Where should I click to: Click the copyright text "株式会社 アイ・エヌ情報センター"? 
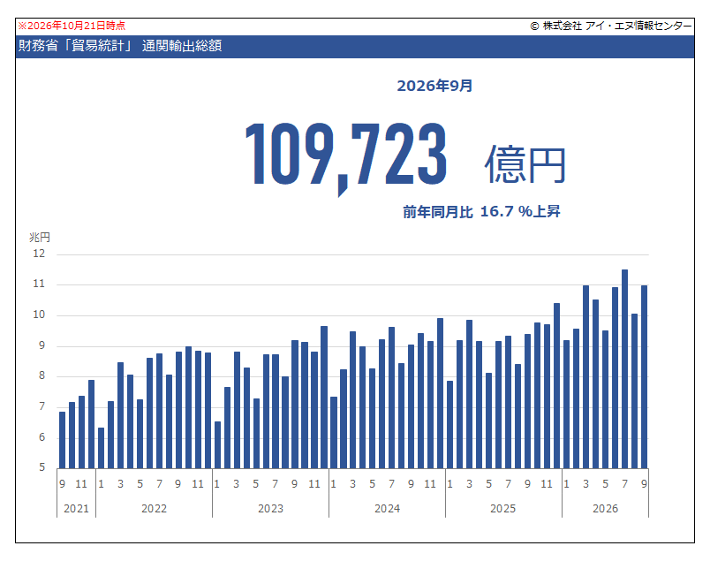[617, 26]
